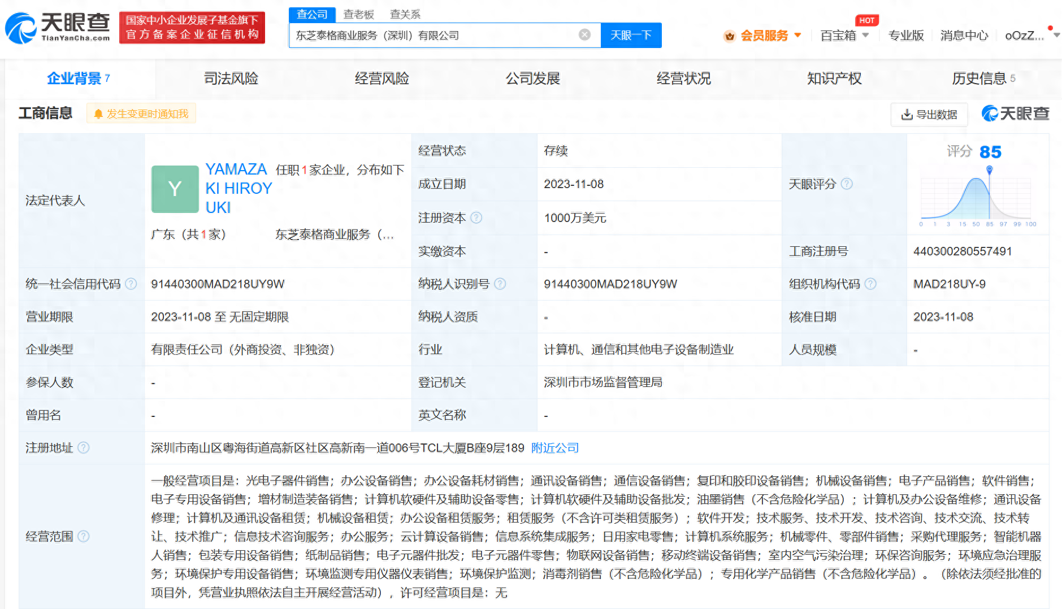The height and width of the screenshot is (609, 1062).
Task: Open YAMAZAKI HIROYUKI profile link
Action: [x=239, y=188]
